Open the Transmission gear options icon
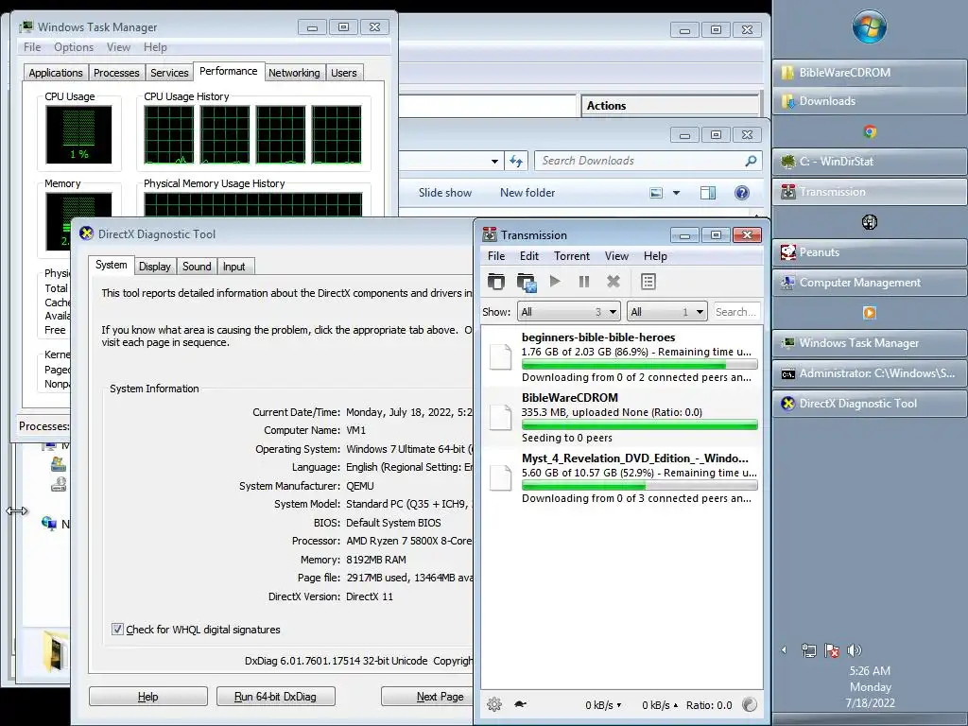Screen dimensions: 968x726 (493, 704)
